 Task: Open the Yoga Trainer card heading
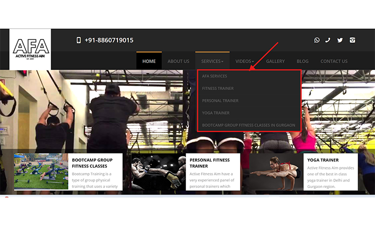click(x=323, y=160)
